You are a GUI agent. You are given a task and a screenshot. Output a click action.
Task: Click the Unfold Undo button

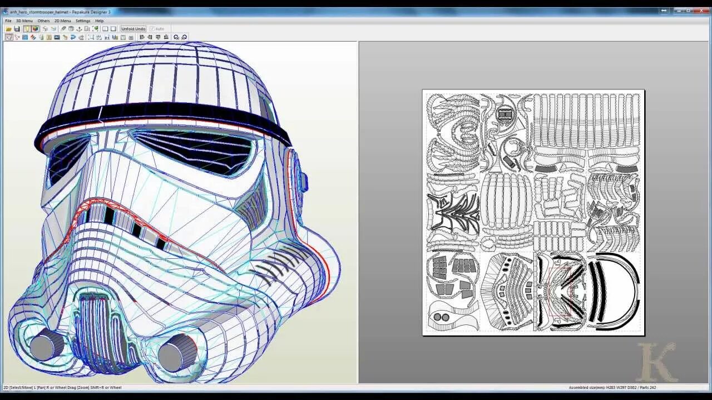pyautogui.click(x=133, y=29)
